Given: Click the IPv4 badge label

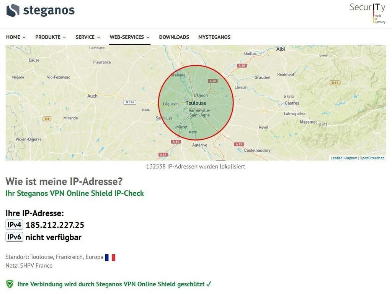Looking at the screenshot, I should 15,225.
